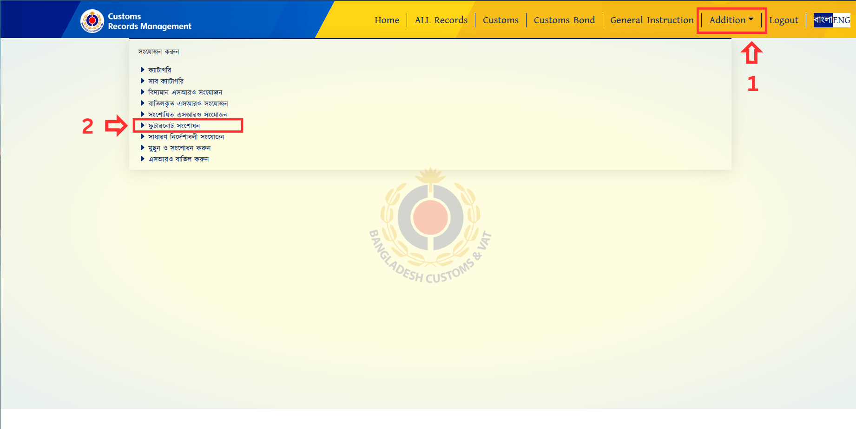
Task: Open সাব ক্যাটাগরি entry
Action: pos(166,81)
